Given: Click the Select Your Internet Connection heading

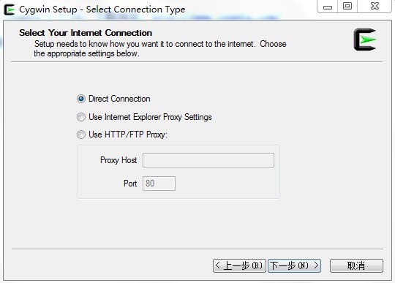Looking at the screenshot, I should pos(86,33).
